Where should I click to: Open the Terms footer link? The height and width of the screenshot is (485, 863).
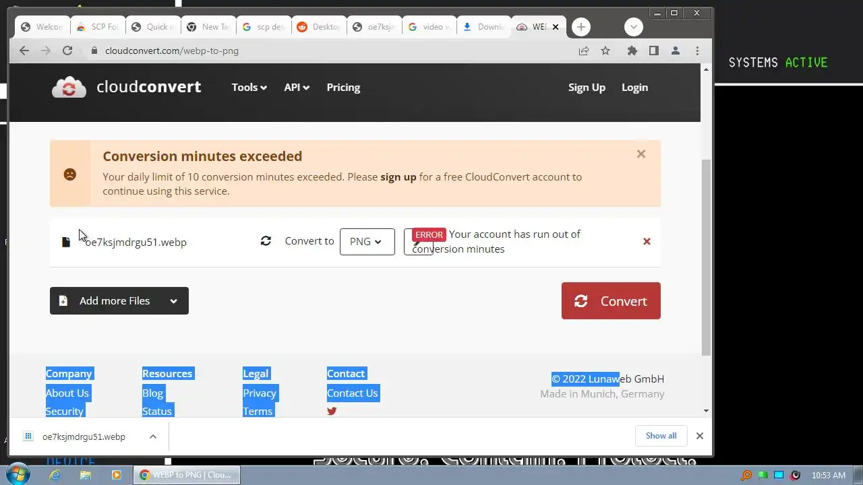click(258, 411)
